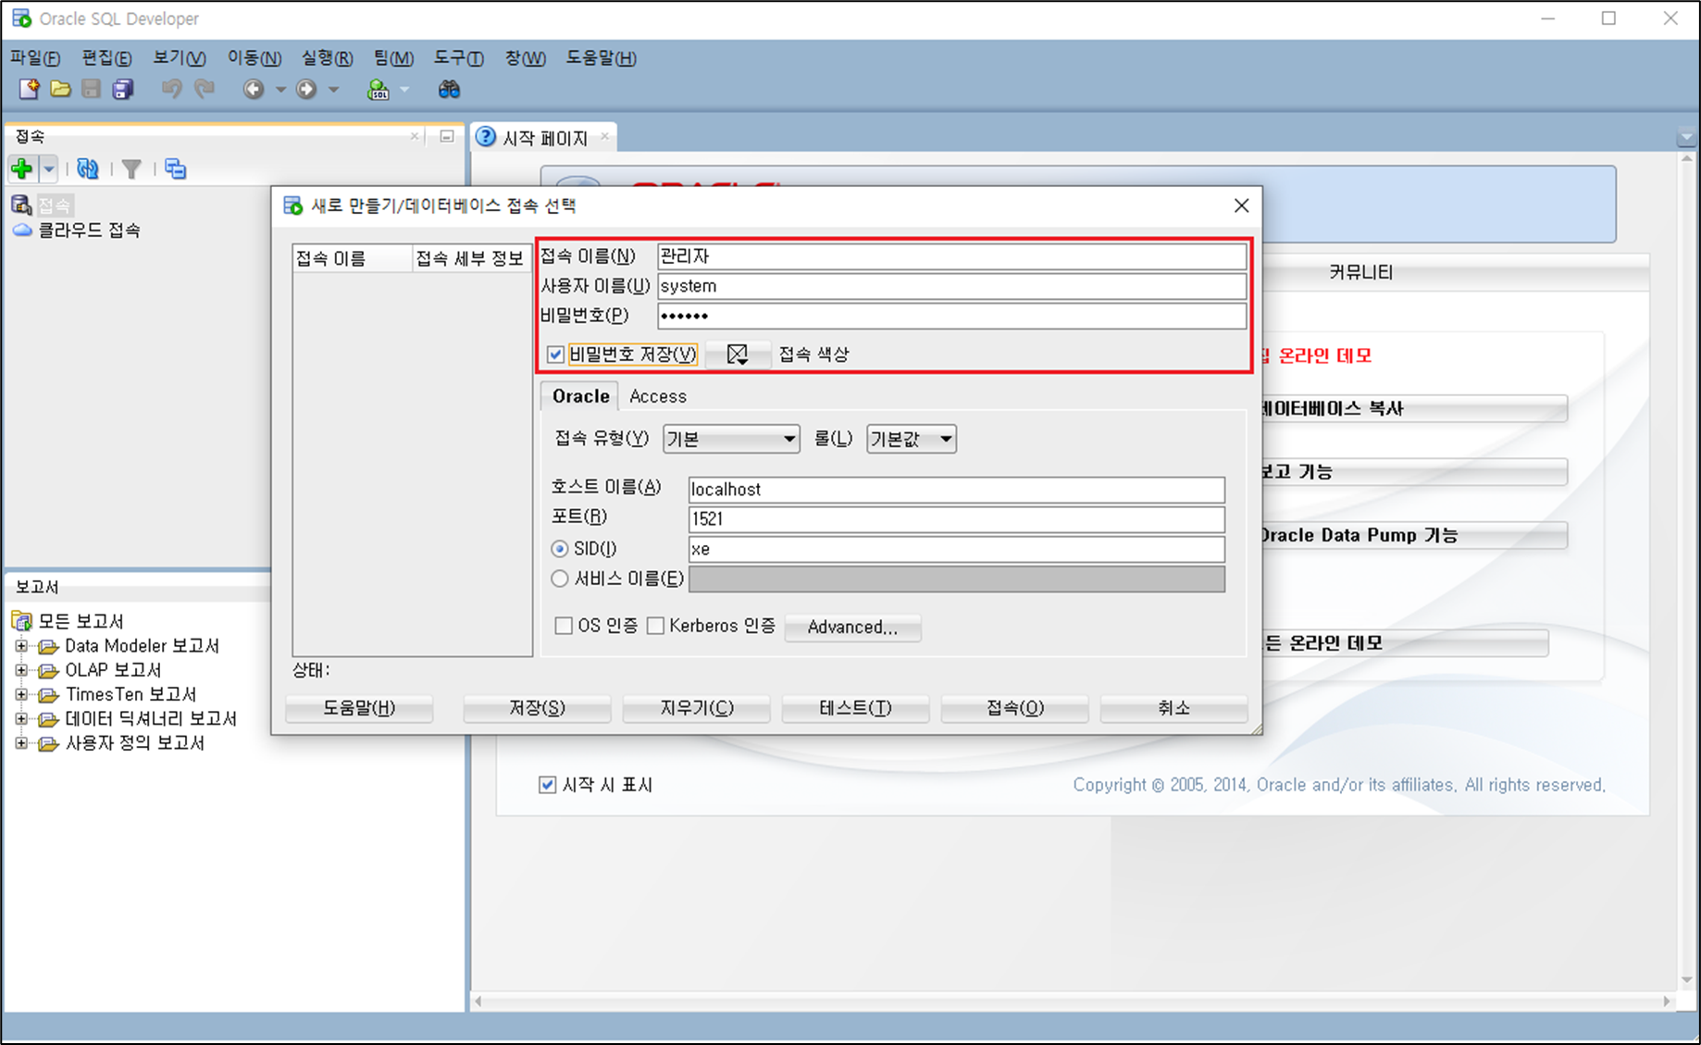Image resolution: width=1701 pixels, height=1045 pixels.
Task: Click the 접속 button in the dialog
Action: 1015,708
